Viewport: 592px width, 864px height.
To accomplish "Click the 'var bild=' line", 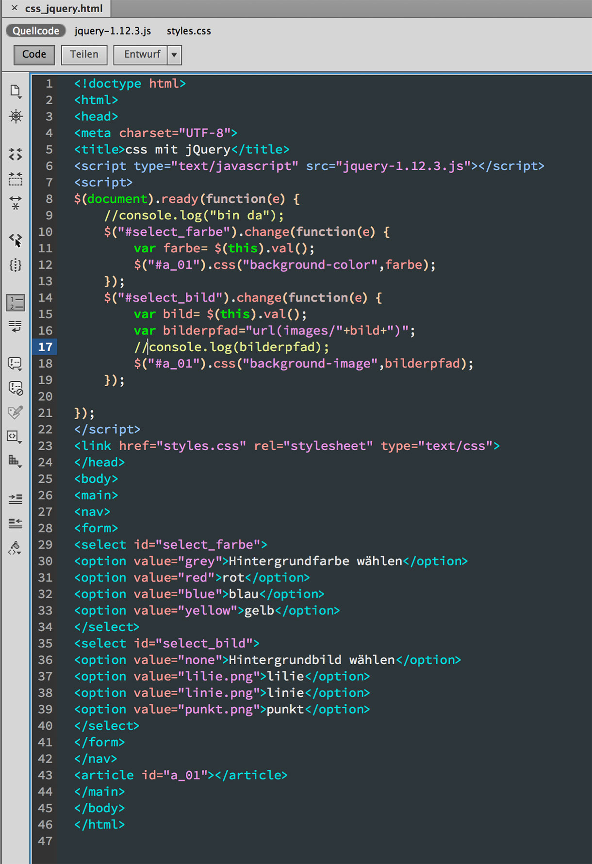I will [x=220, y=314].
